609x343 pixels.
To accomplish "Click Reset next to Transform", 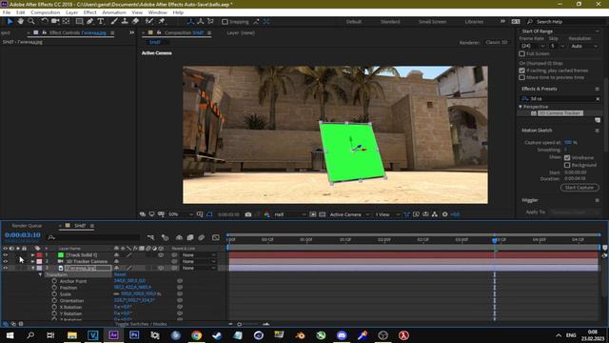I will click(x=120, y=274).
